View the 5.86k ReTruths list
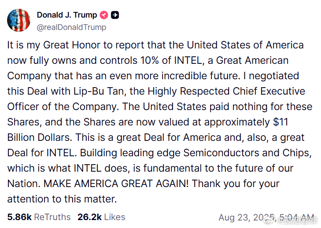 coord(39,217)
